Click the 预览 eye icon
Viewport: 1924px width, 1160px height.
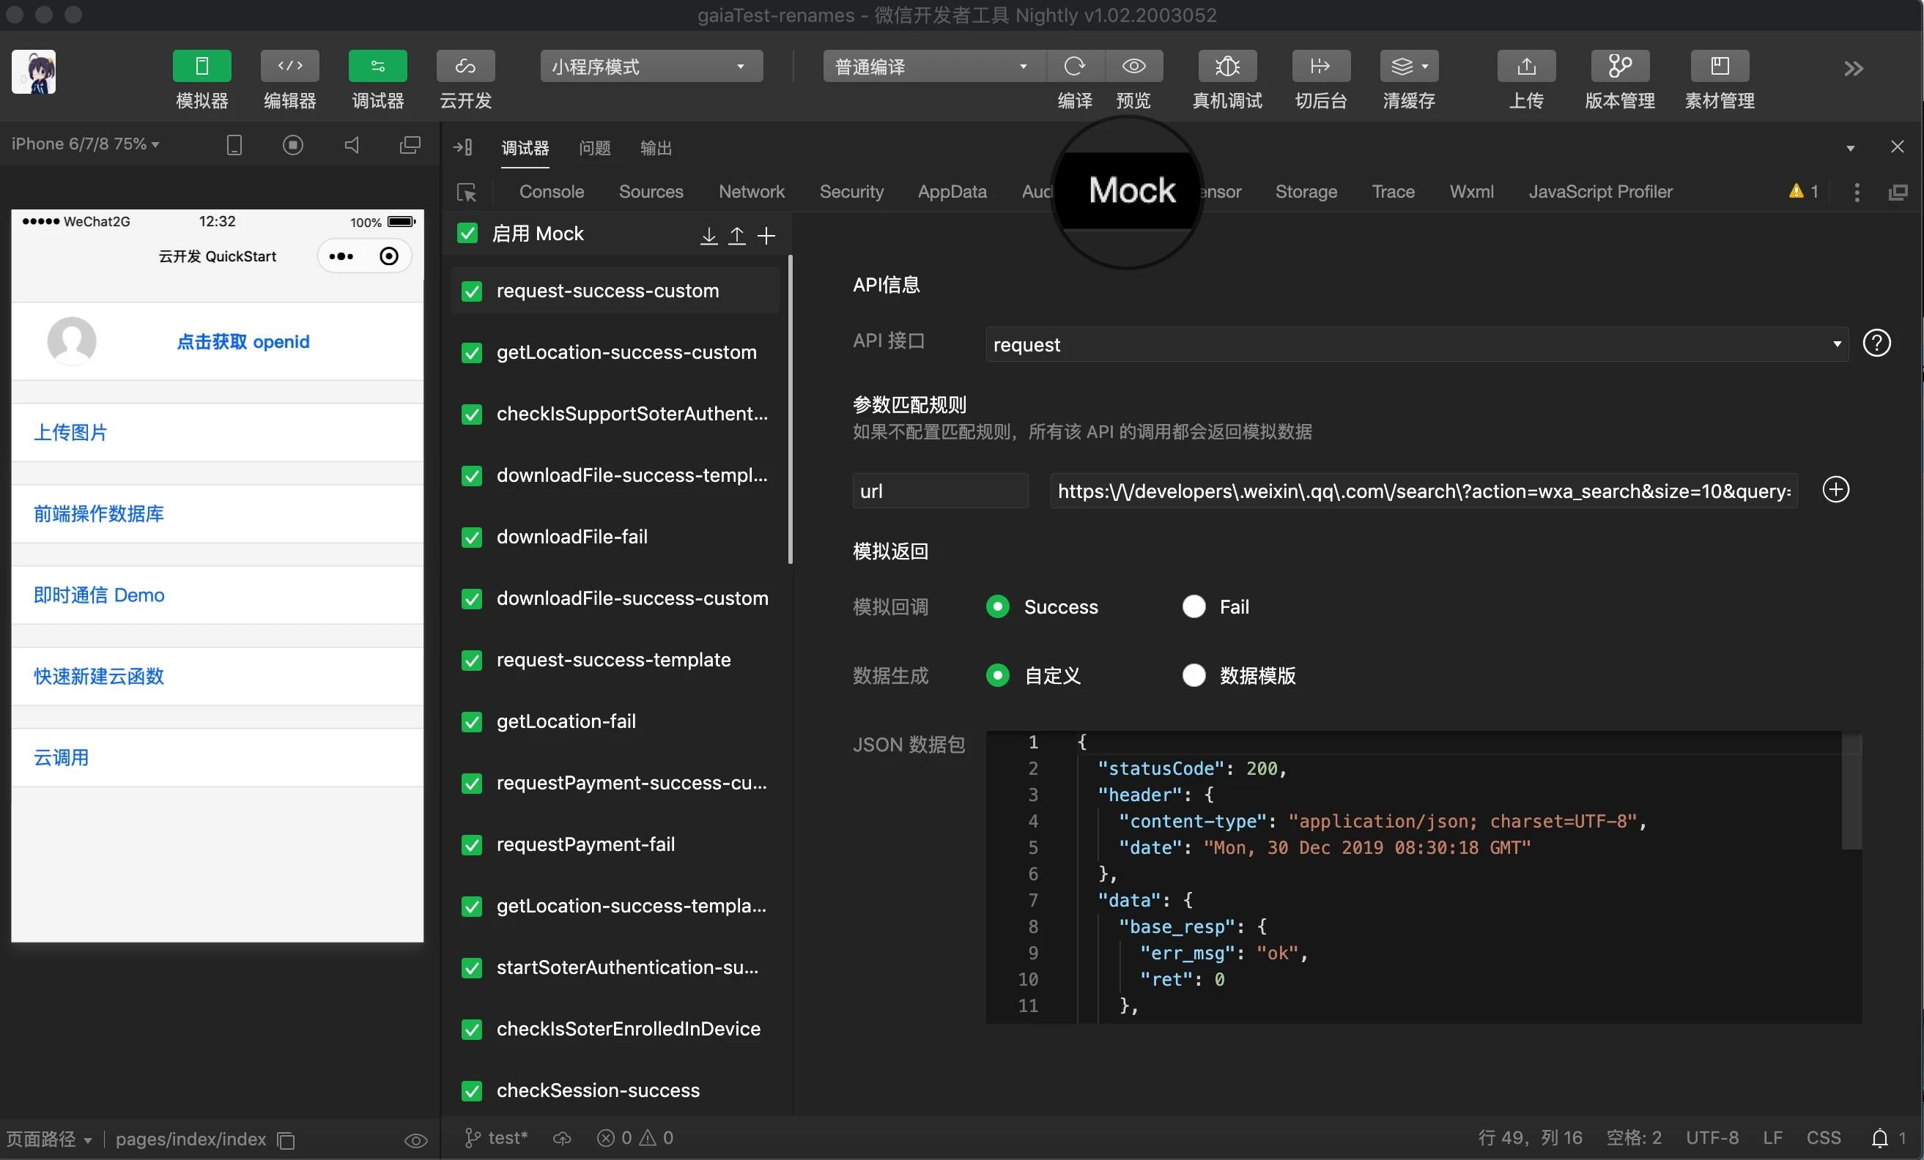coord(1133,67)
